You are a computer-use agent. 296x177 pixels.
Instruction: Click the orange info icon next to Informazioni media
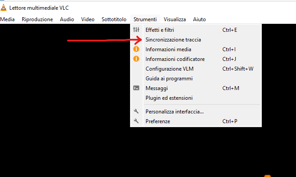pos(136,49)
